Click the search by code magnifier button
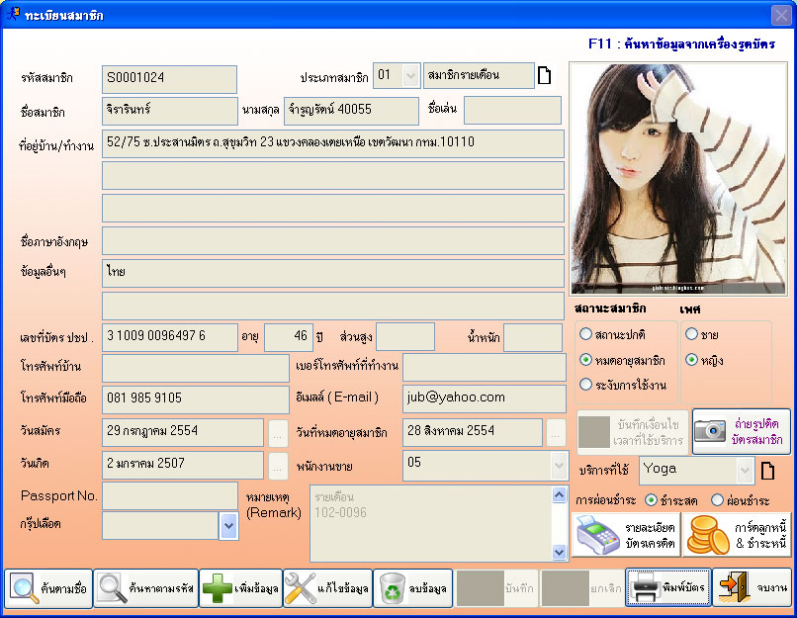The width and height of the screenshot is (797, 618). 145,588
